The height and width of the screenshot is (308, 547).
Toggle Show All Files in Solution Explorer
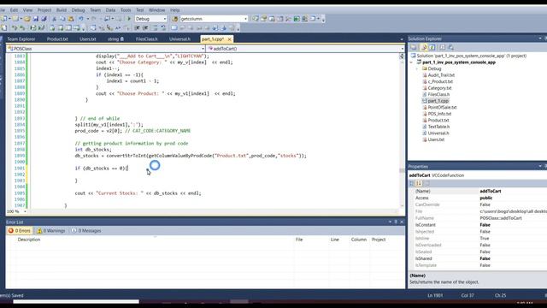(x=424, y=47)
